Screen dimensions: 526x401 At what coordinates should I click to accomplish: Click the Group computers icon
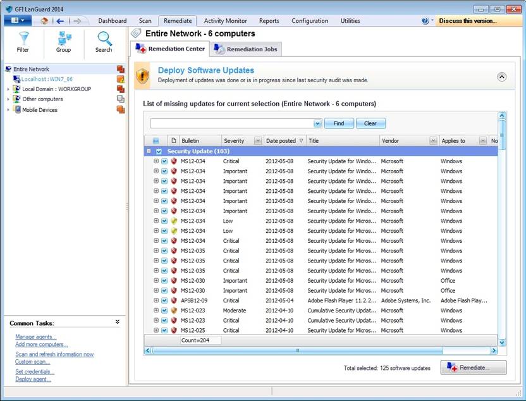64,39
